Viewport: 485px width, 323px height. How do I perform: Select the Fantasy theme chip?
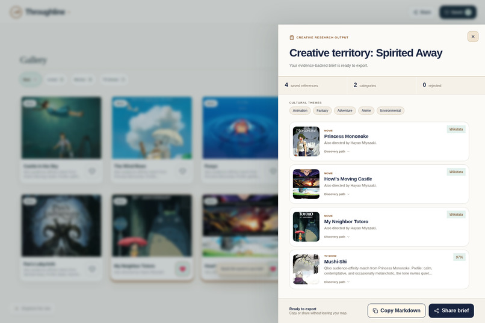323,111
